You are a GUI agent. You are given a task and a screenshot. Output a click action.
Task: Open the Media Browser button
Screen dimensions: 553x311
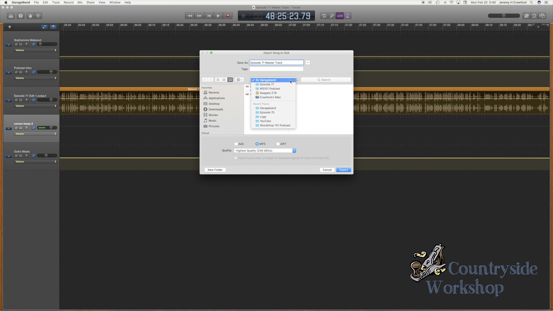542,16
